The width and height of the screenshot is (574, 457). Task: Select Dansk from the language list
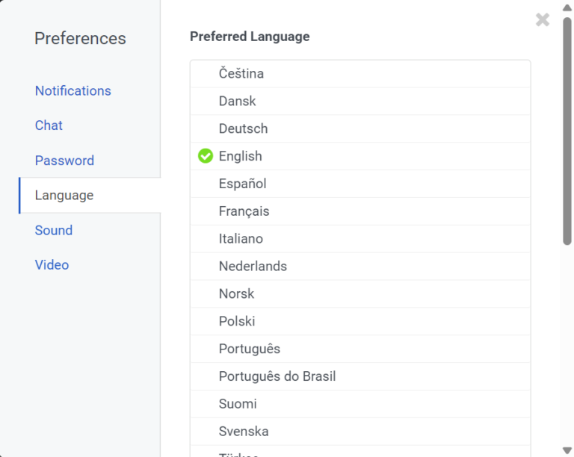[238, 101]
